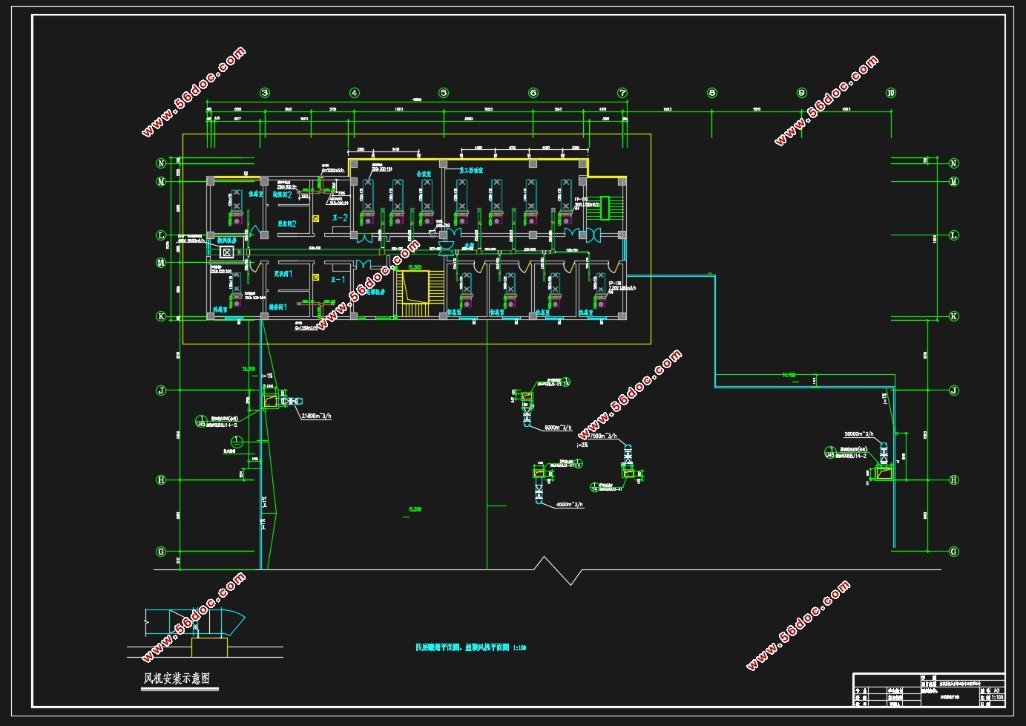The height and width of the screenshot is (726, 1026).
Task: Pick right-side axis bubble H
Action: (x=954, y=480)
